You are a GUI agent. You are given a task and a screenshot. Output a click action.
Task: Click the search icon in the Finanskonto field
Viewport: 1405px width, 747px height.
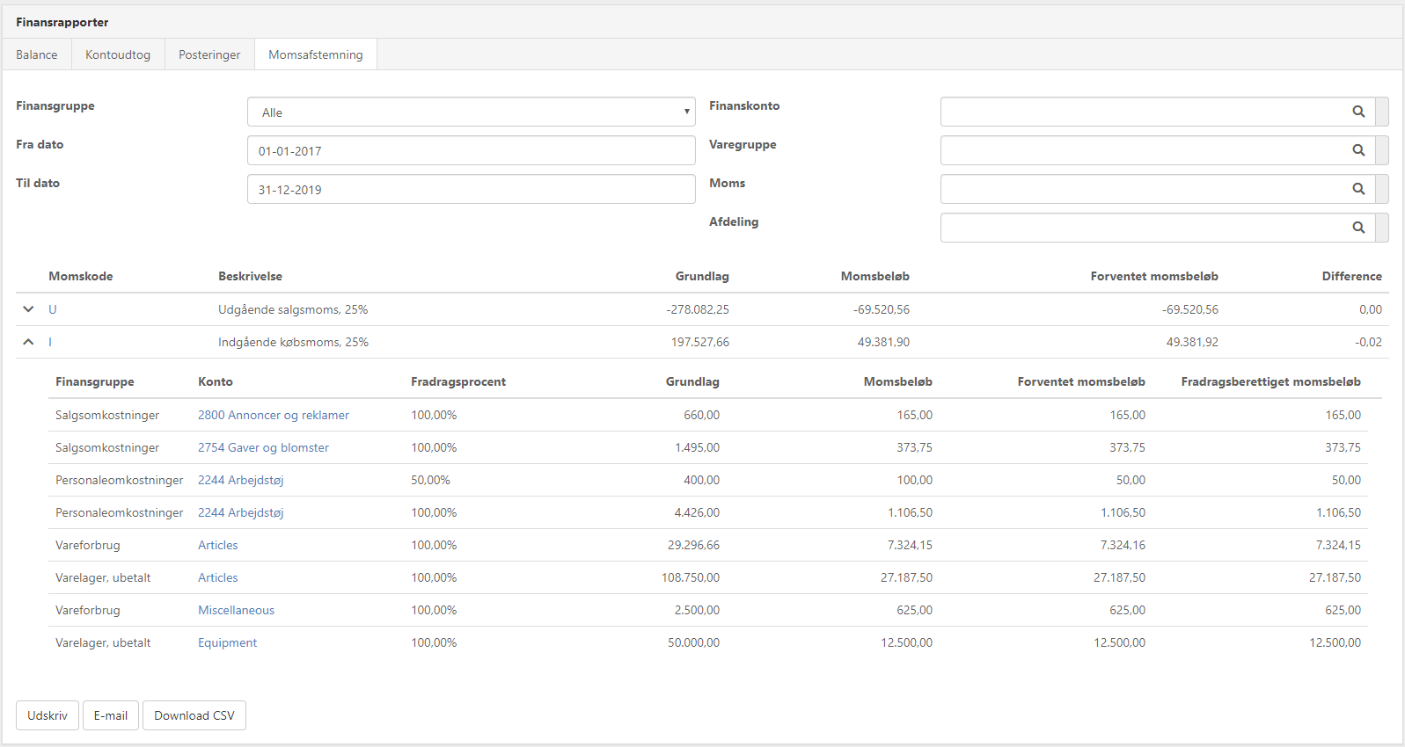(x=1358, y=112)
